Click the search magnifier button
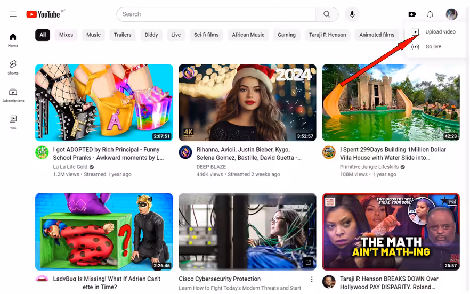The height and width of the screenshot is (294, 470). tap(327, 14)
